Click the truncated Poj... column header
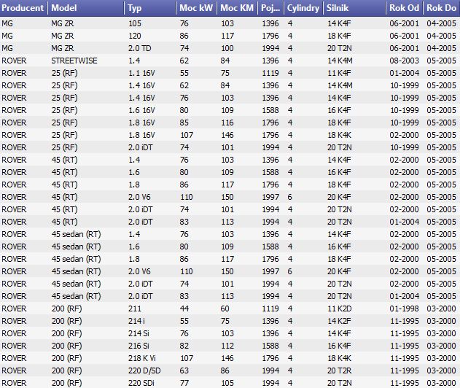The image size is (460, 388). tap(270, 8)
